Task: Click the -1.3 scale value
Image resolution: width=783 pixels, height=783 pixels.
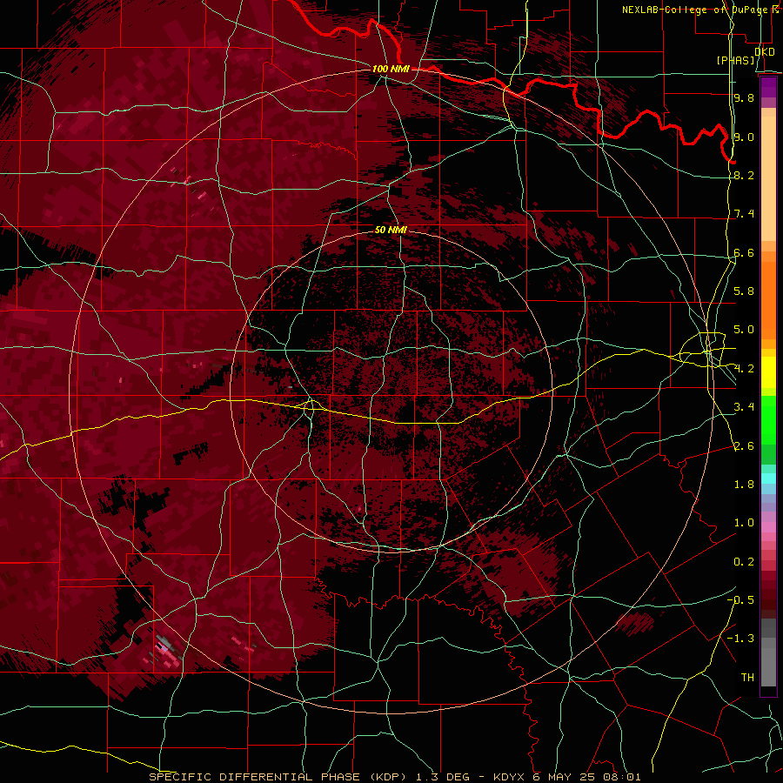Action: pyautogui.click(x=740, y=639)
